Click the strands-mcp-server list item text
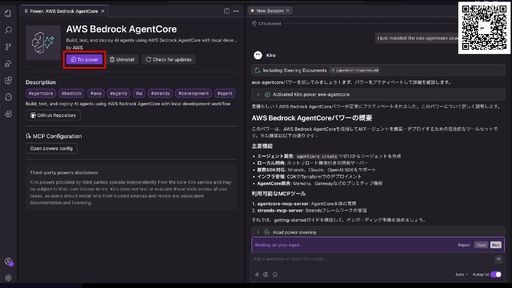Viewport: 512px width, 288px height. tap(312, 210)
